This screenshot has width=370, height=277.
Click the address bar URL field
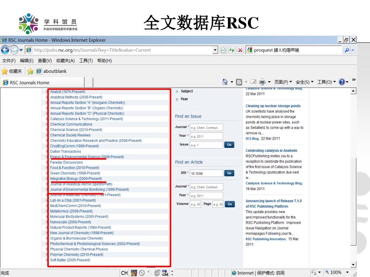click(119, 50)
